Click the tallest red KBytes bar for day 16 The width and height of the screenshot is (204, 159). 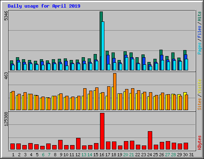point(102,131)
